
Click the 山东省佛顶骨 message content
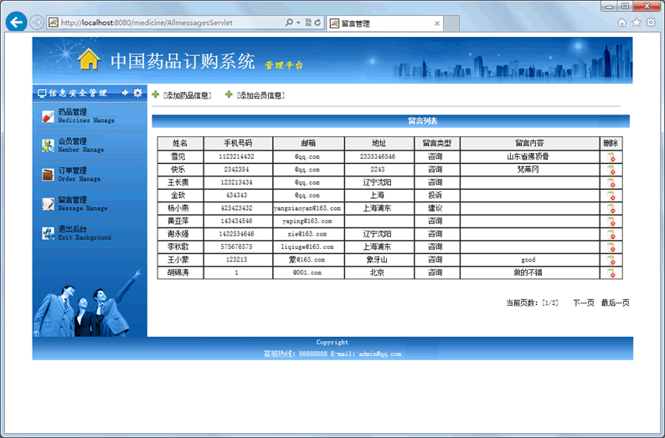528,156
